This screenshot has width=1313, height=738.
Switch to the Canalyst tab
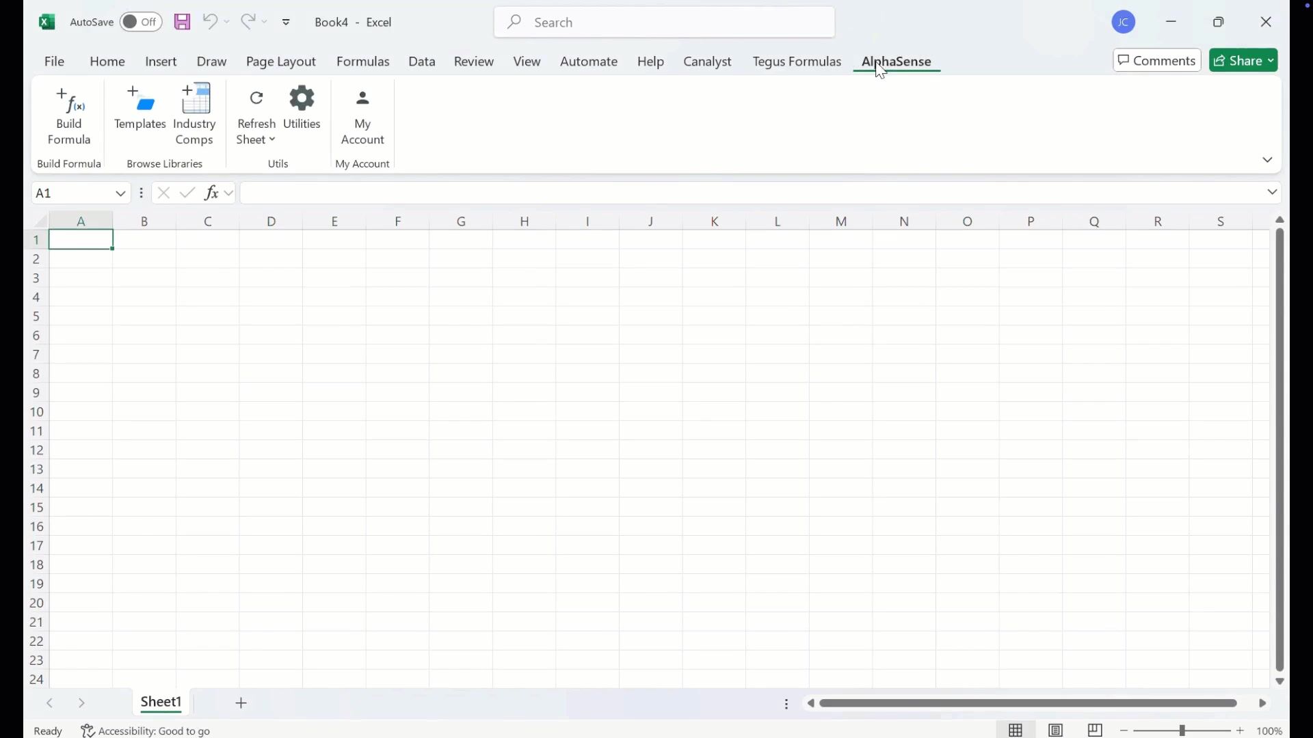click(x=707, y=61)
